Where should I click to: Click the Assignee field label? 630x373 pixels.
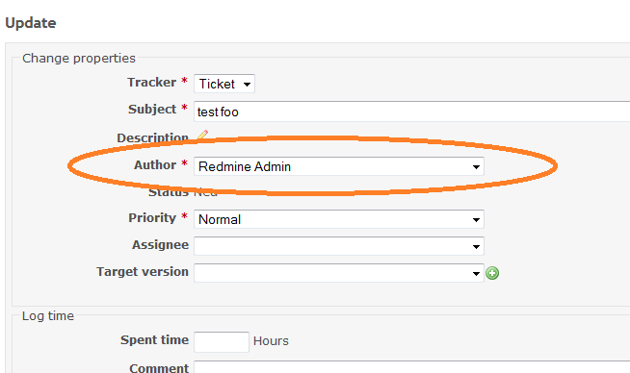[160, 244]
